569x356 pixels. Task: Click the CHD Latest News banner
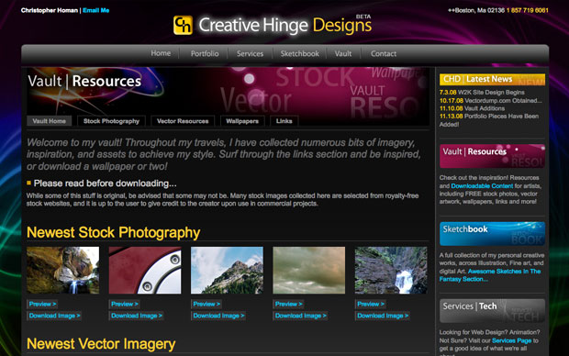tap(492, 79)
